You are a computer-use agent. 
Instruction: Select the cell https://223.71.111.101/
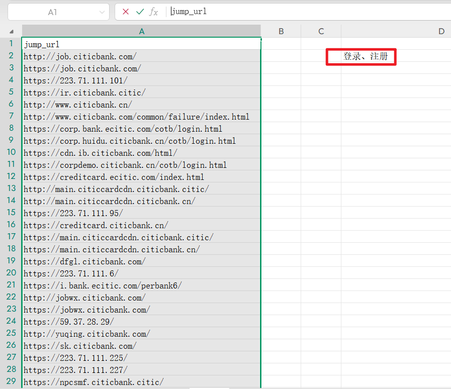pyautogui.click(x=141, y=80)
